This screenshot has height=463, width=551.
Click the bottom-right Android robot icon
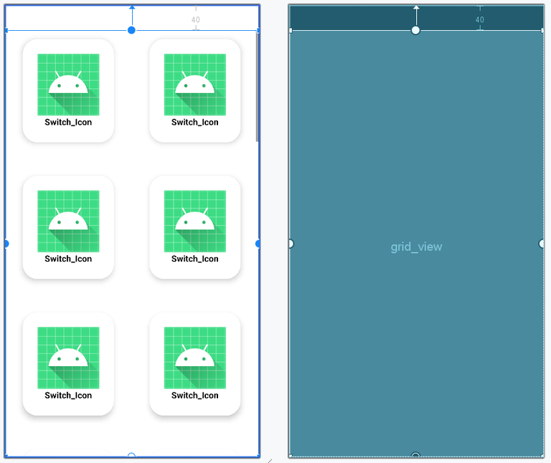coord(195,358)
